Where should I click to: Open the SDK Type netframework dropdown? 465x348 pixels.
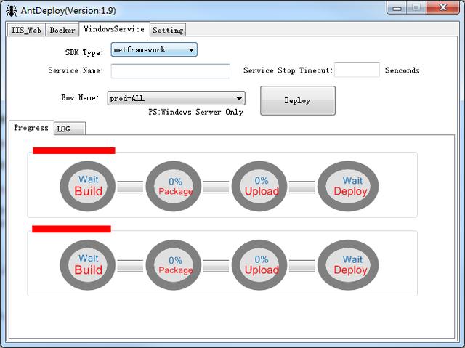click(154, 49)
